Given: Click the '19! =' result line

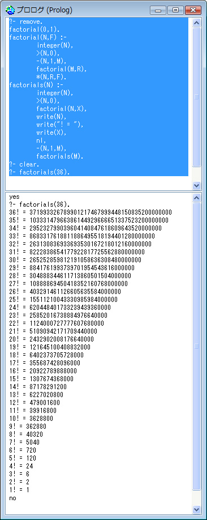Looking at the screenshot, I should [50, 347].
